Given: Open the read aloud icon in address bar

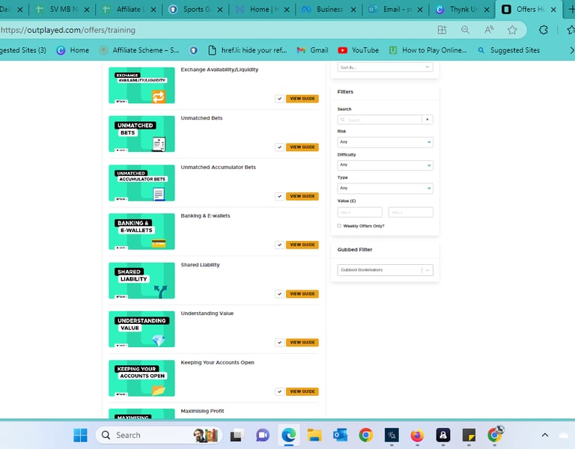Looking at the screenshot, I should pos(489,30).
